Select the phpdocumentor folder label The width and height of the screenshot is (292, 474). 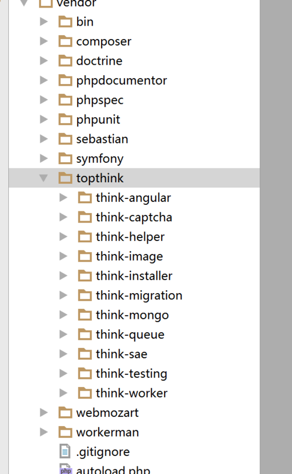pyautogui.click(x=121, y=81)
